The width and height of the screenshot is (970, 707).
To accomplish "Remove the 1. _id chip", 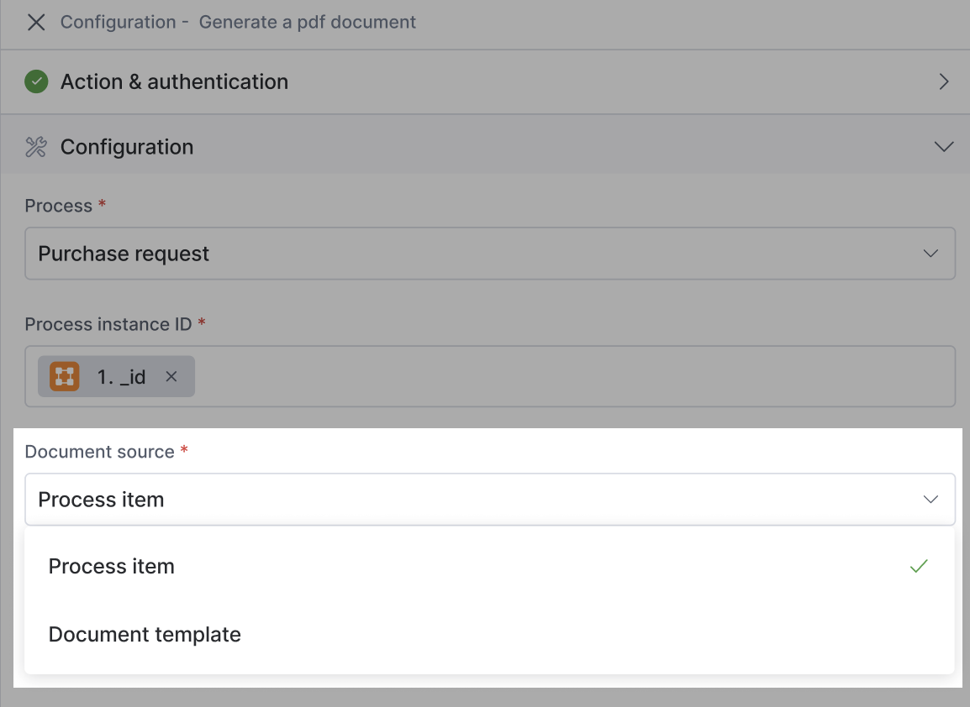I will coord(171,377).
